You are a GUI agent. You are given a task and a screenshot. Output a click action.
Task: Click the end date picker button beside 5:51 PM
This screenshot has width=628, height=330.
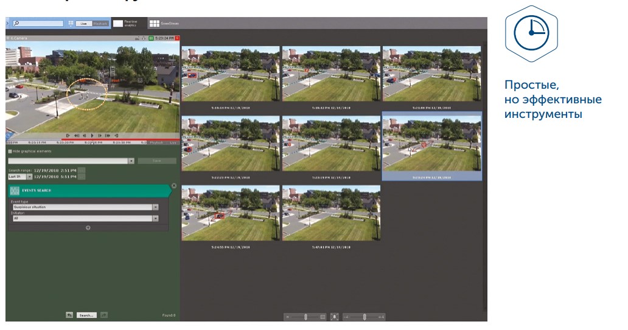[82, 177]
